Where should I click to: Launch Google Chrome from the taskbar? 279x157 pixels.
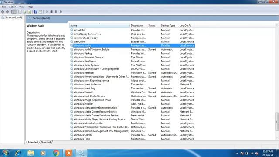(x=56, y=153)
